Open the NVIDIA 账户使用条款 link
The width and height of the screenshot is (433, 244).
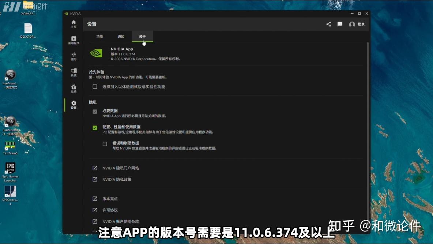tap(120, 221)
